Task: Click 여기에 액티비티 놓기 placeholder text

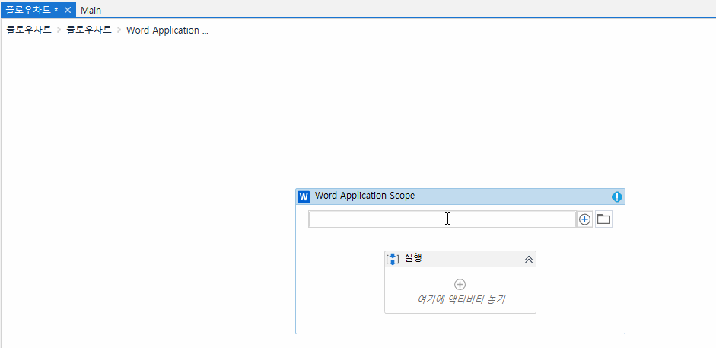Action: click(461, 299)
